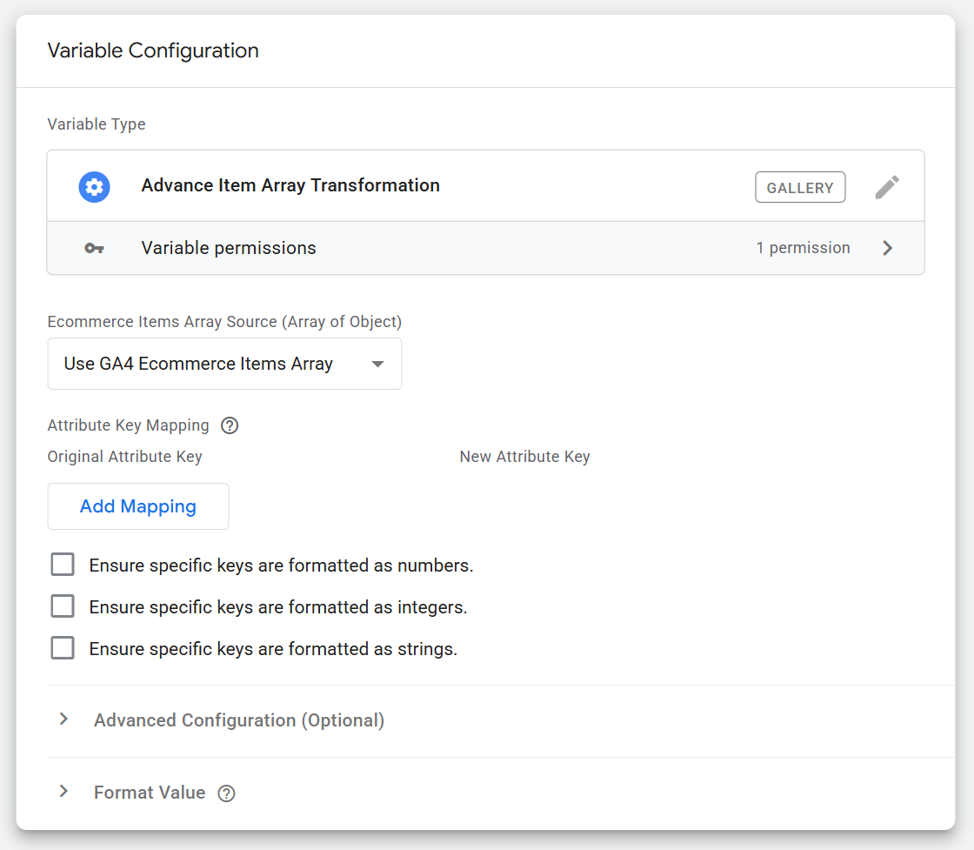
Task: Expand the Advanced Configuration section
Action: [238, 719]
